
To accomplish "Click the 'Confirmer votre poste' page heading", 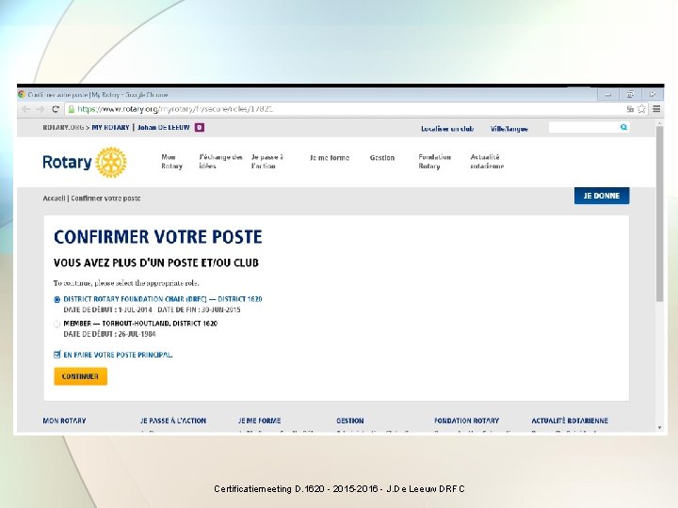I will 158,237.
